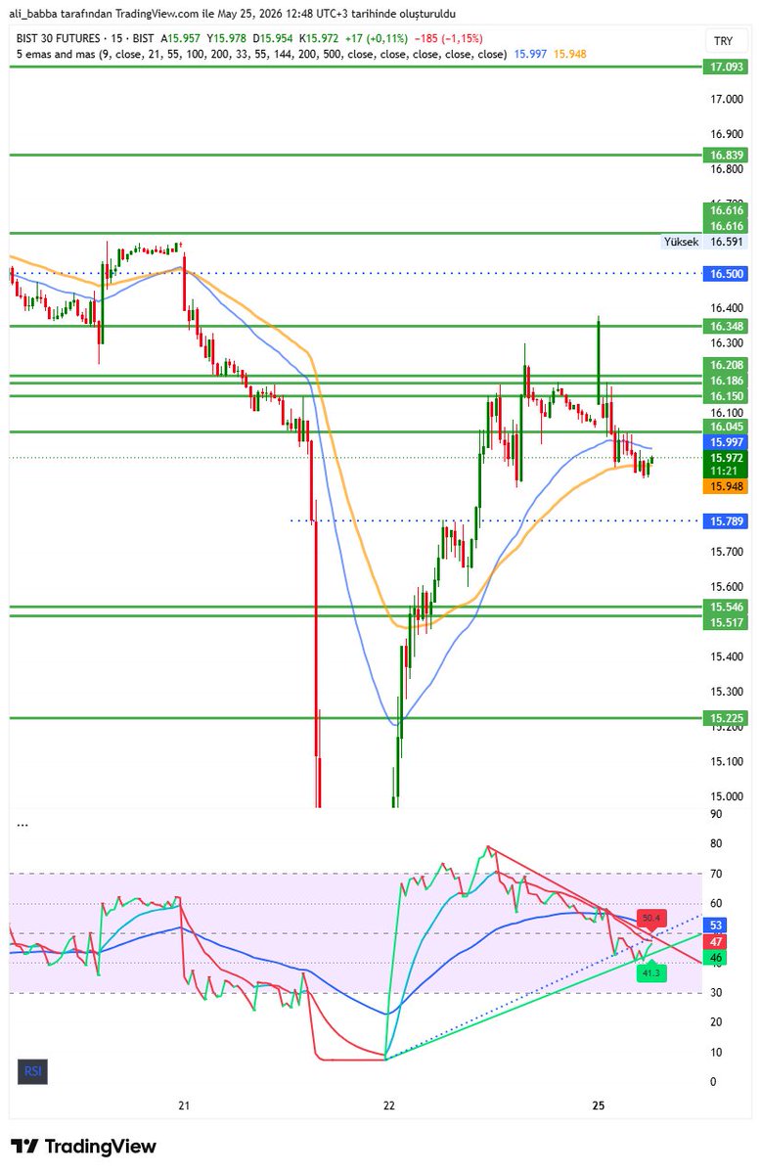Click the orange 15.948 MA value label
761x1174 pixels.
point(725,486)
